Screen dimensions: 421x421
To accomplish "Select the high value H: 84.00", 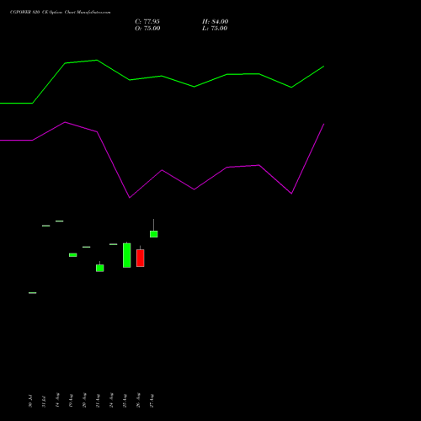I will pos(215,22).
